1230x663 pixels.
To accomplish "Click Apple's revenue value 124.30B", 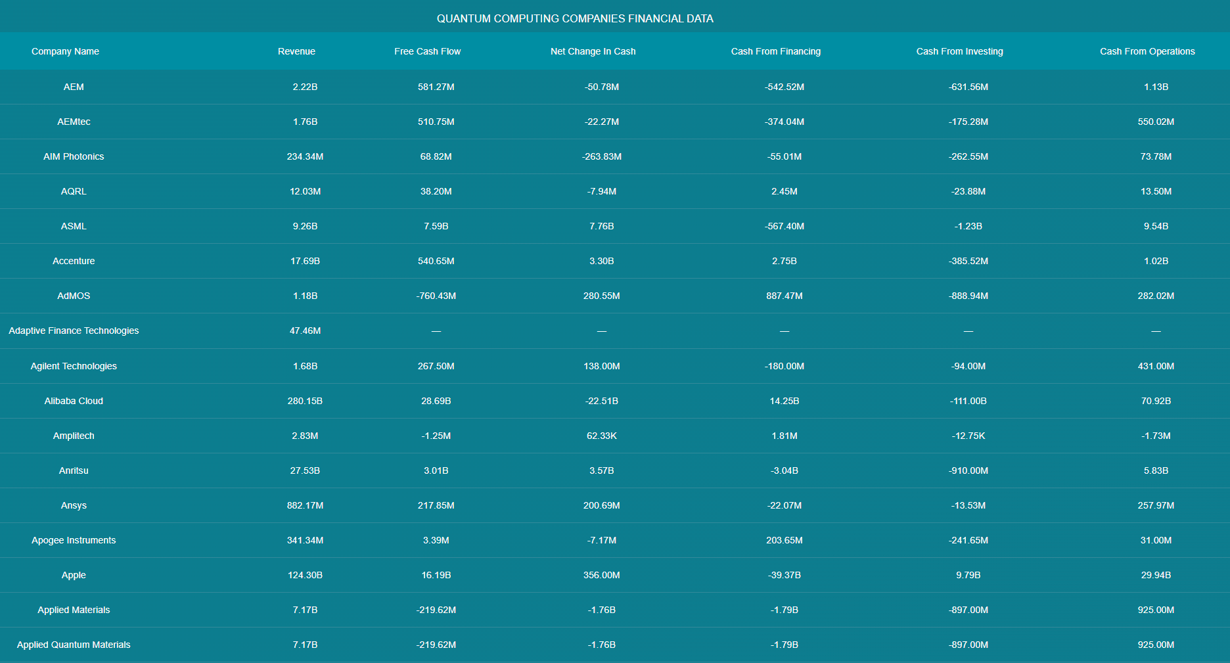I will (x=305, y=575).
